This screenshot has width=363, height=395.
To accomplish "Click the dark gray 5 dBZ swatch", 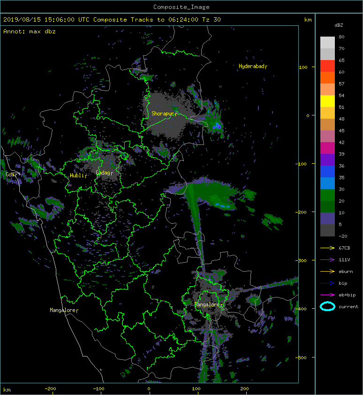I will tap(327, 230).
